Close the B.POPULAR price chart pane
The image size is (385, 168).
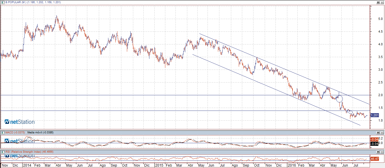tap(382, 2)
